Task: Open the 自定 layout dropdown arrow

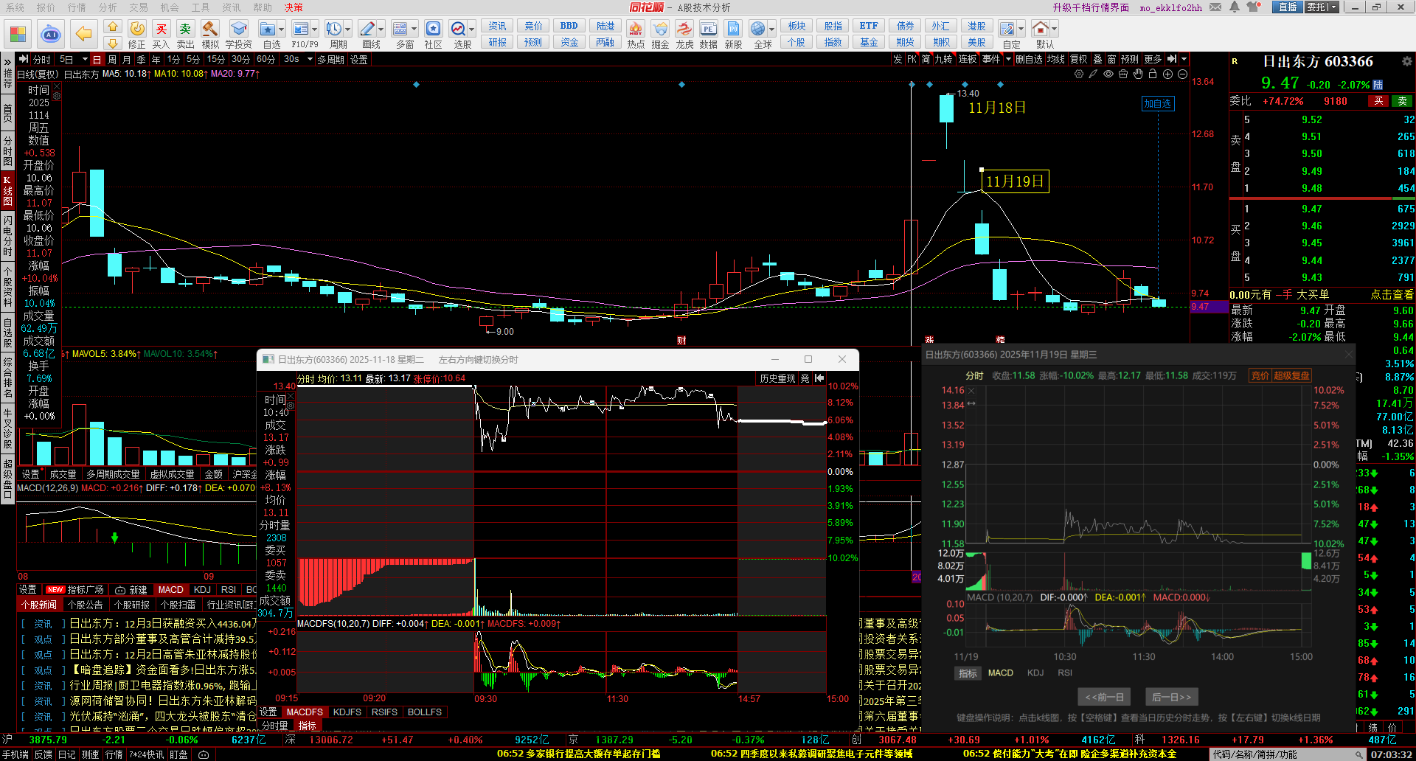Action: (x=1021, y=29)
